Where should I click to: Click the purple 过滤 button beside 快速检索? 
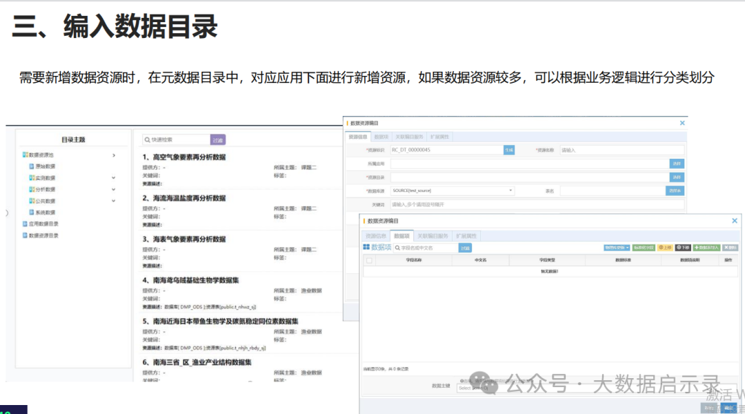(x=217, y=140)
